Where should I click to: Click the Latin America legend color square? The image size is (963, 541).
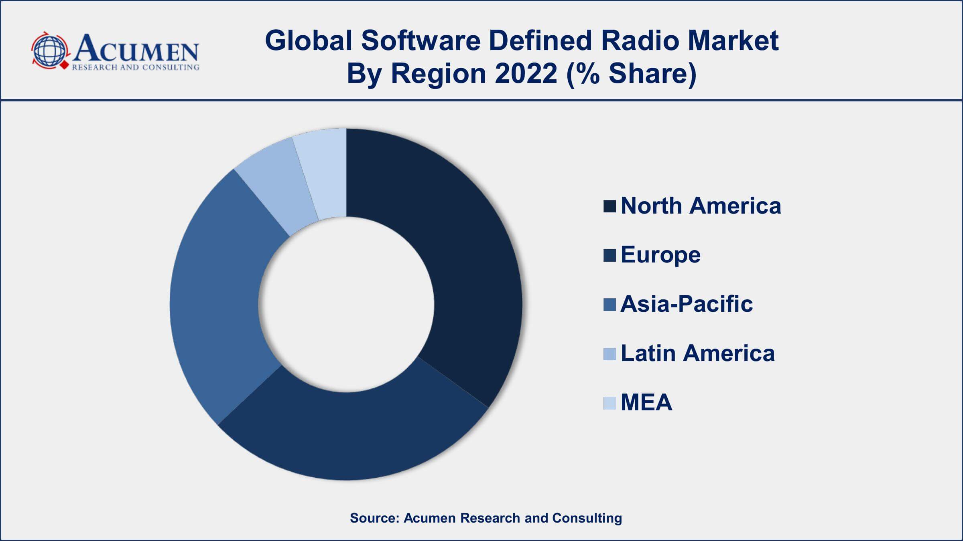tap(609, 354)
